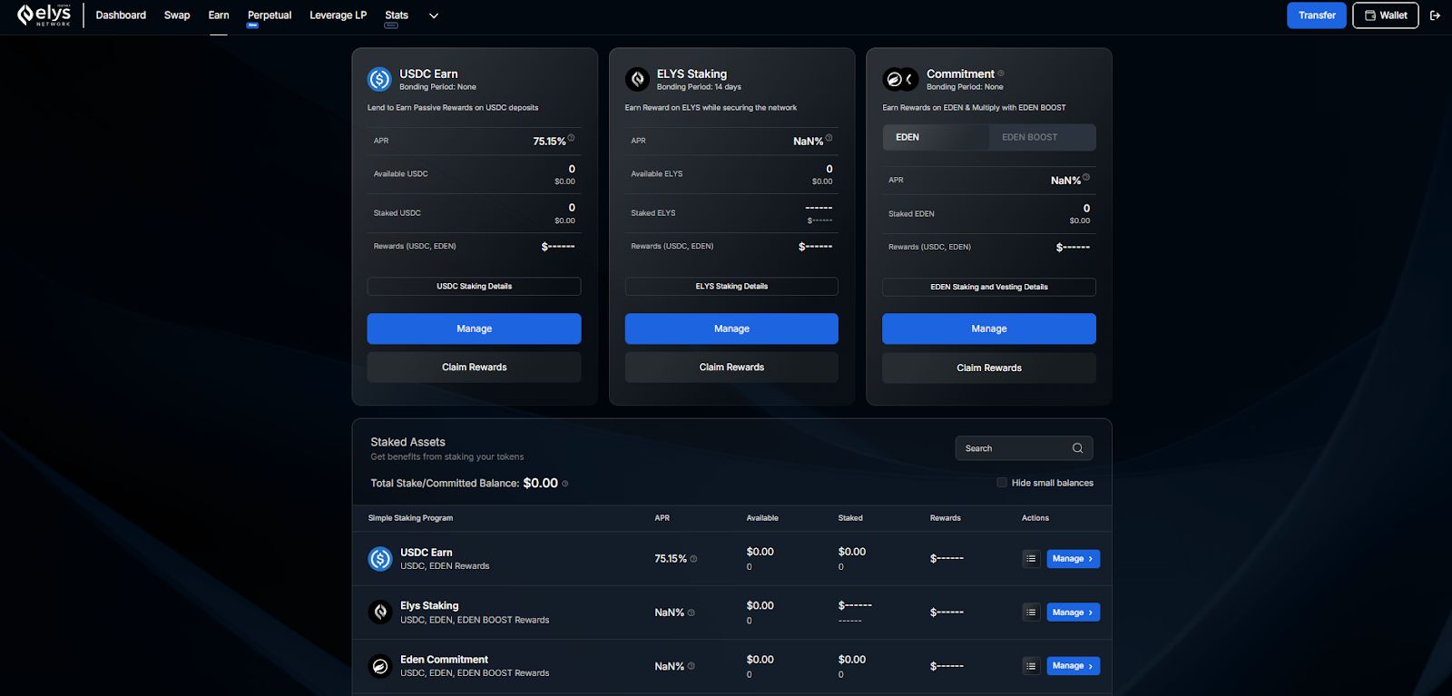The height and width of the screenshot is (696, 1452).
Task: Click info icon next to Commitment title
Action: tap(1001, 74)
